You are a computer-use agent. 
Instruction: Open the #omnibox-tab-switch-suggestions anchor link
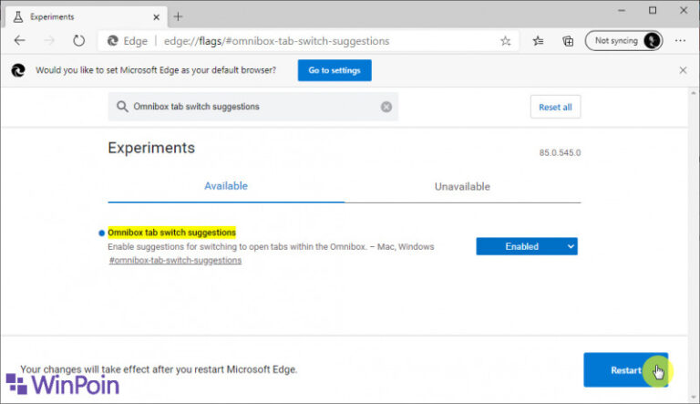click(175, 260)
